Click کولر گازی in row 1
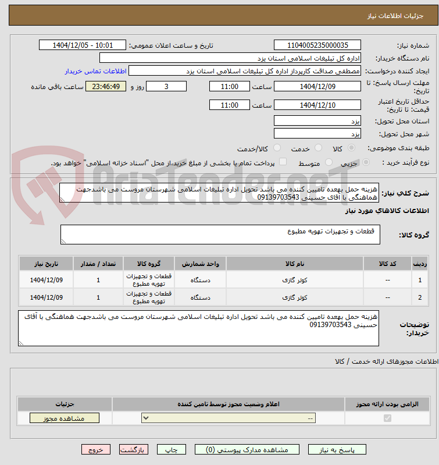Image resolution: width=439 pixels, height=465 pixels. coord(295,281)
